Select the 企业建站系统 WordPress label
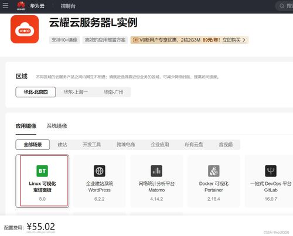The width and height of the screenshot is (293, 236). tap(100, 187)
